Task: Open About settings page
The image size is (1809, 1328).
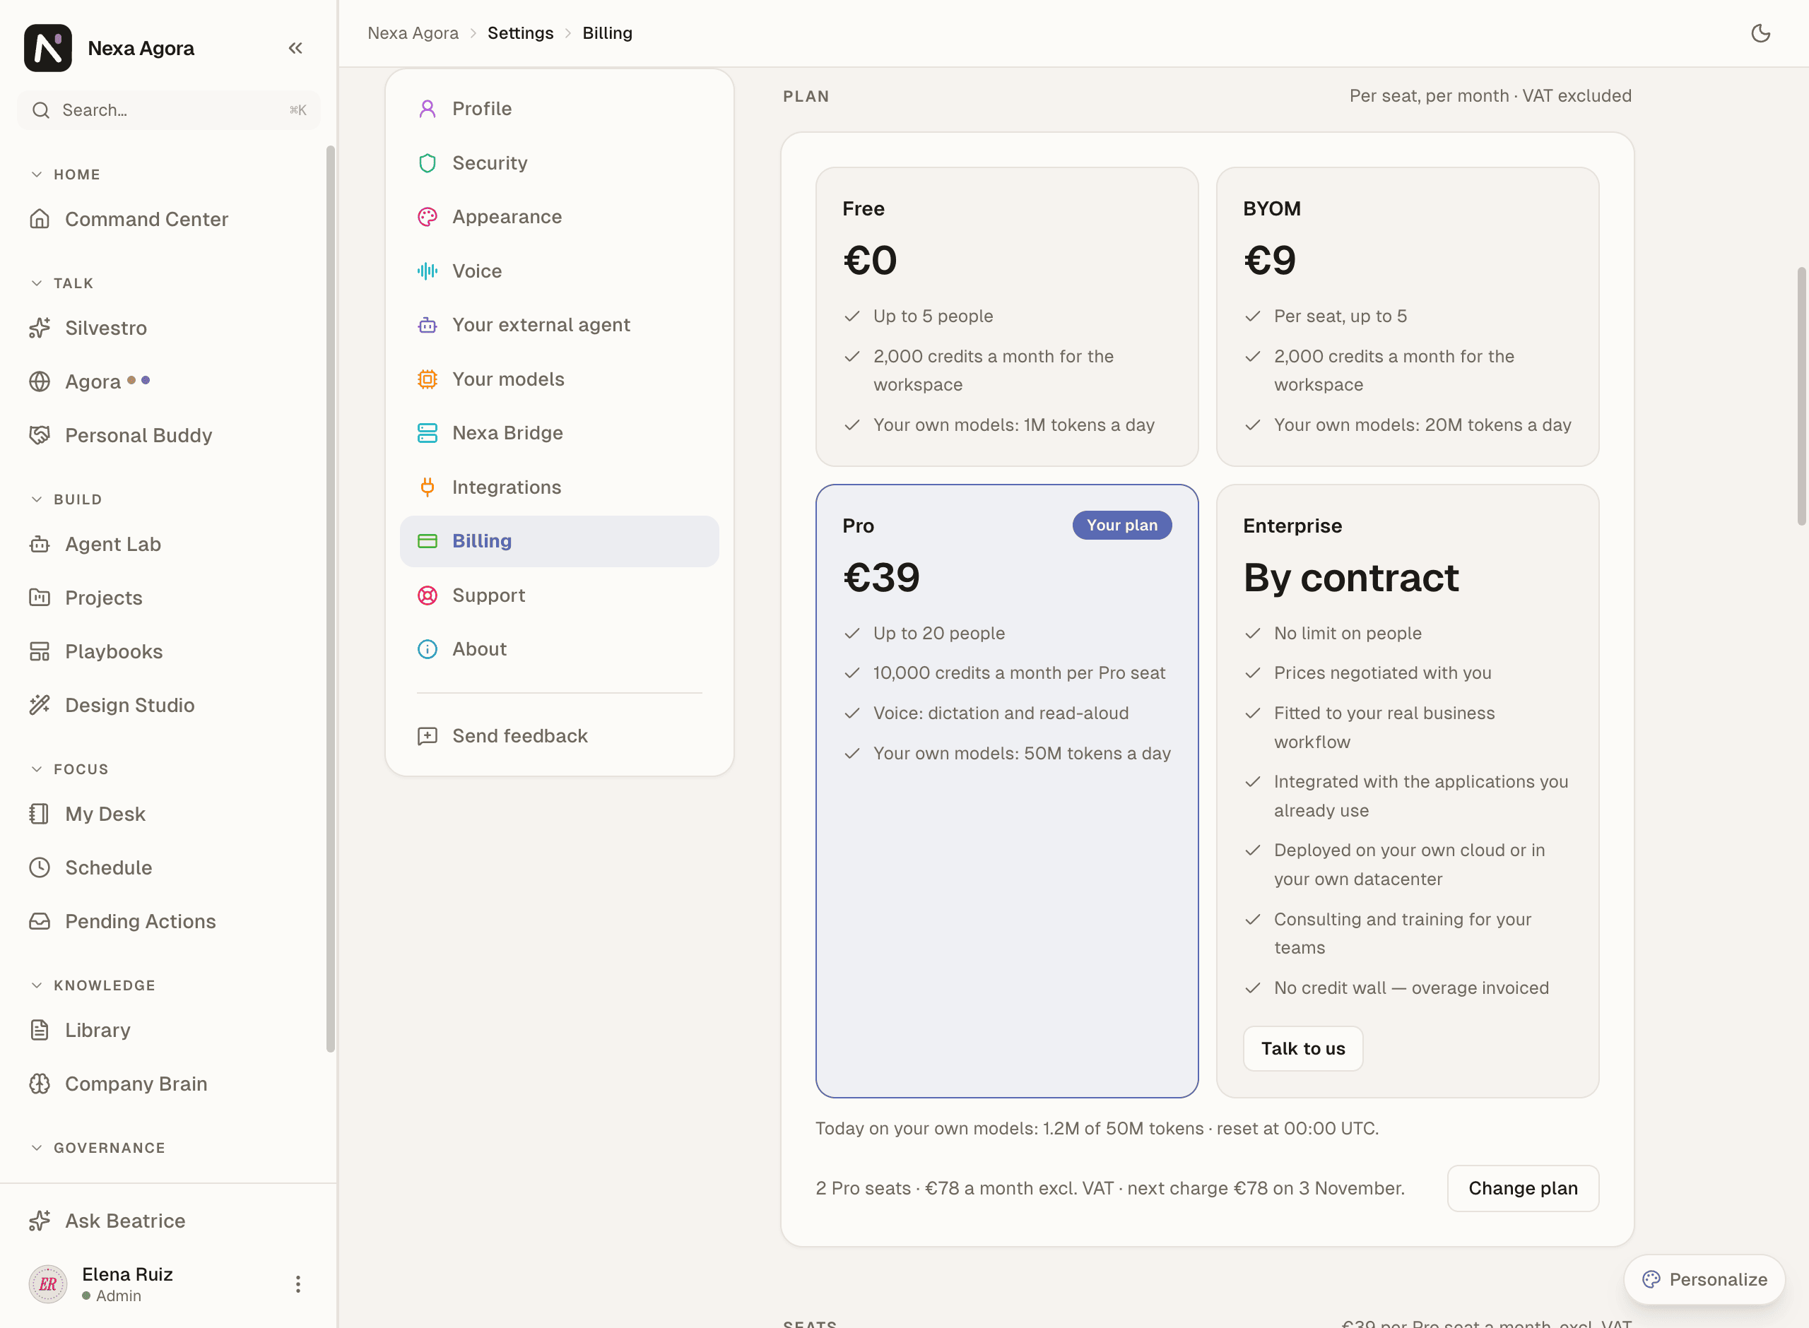Action: pos(560,648)
